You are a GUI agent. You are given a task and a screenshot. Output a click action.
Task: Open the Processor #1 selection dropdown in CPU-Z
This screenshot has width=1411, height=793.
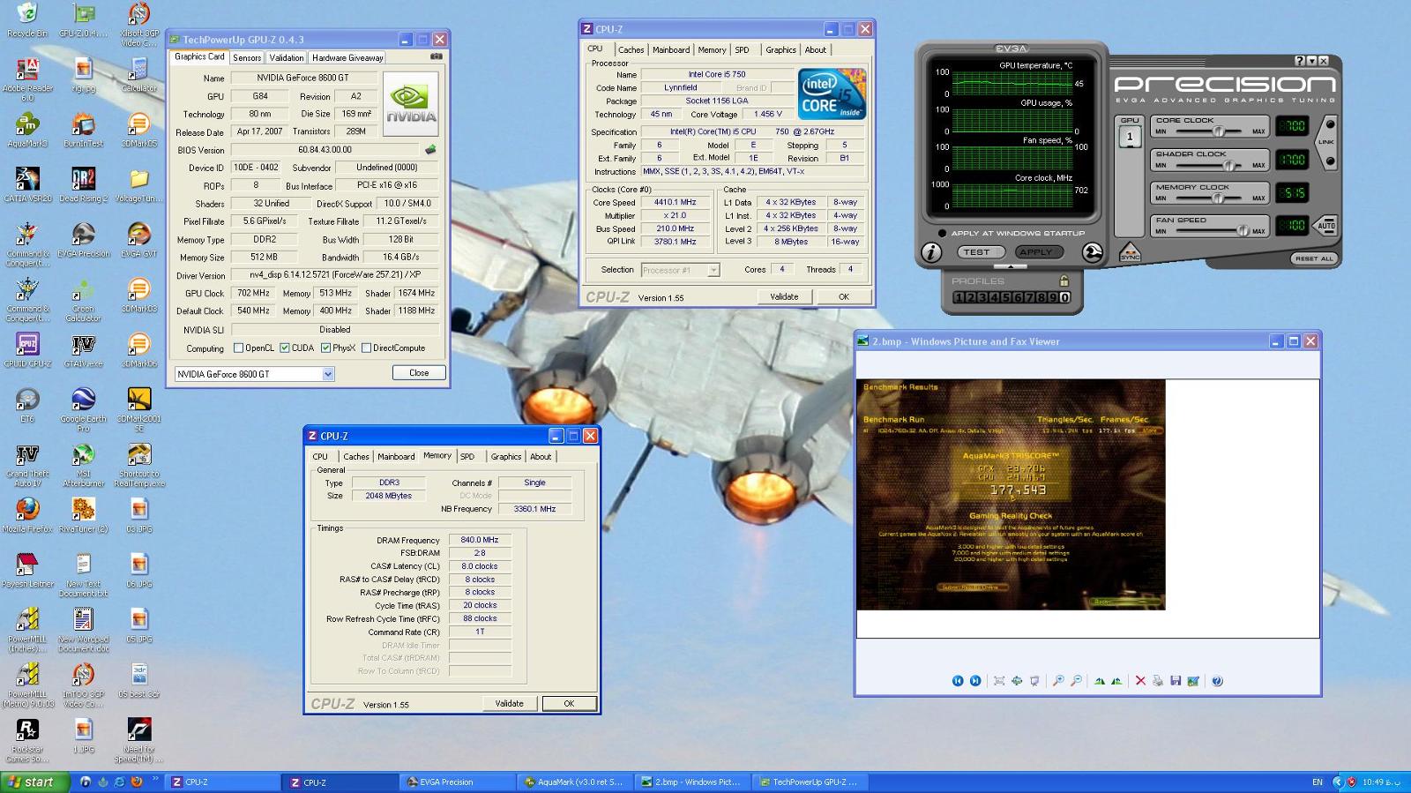[x=713, y=270]
